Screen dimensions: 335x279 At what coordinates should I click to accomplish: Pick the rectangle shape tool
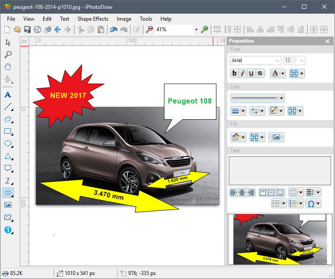(x=8, y=132)
